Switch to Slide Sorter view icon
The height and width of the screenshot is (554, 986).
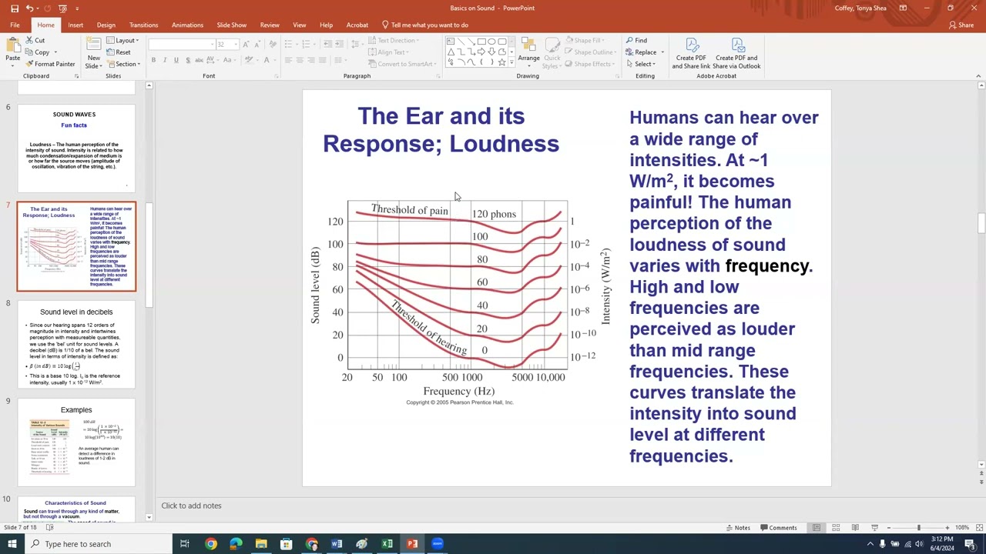click(836, 528)
